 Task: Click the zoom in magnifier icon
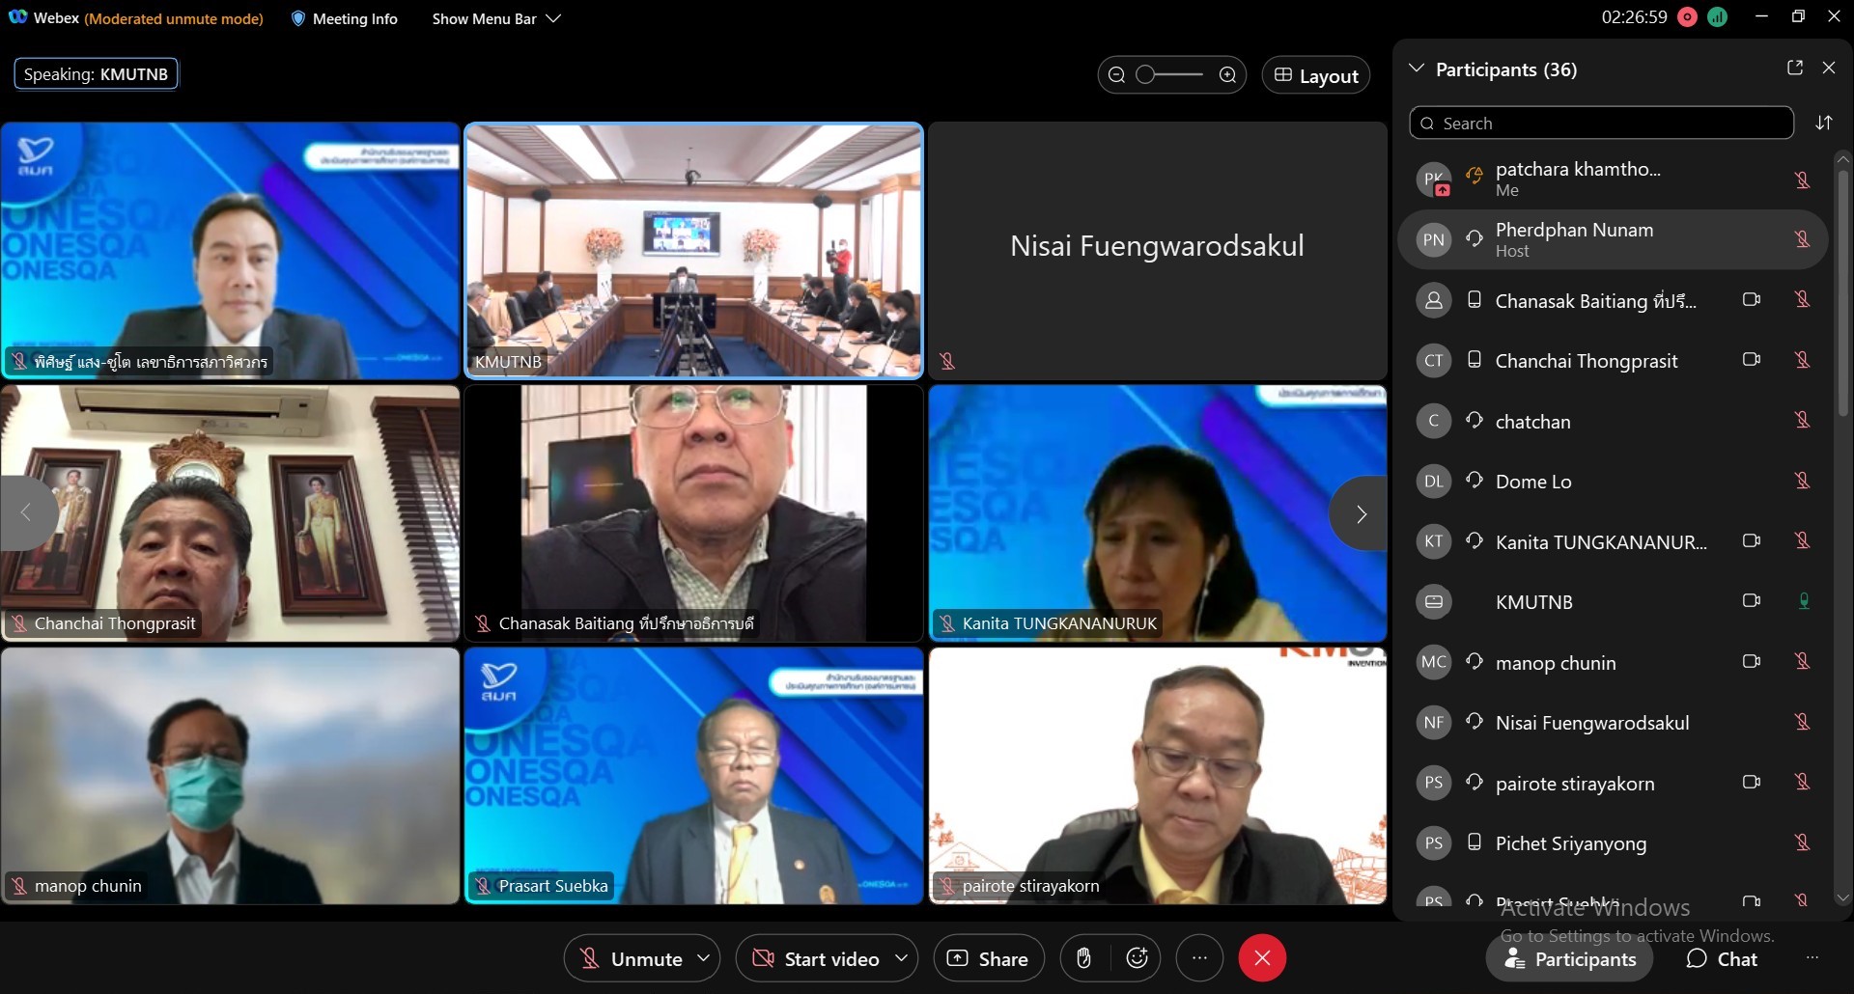[x=1227, y=75]
